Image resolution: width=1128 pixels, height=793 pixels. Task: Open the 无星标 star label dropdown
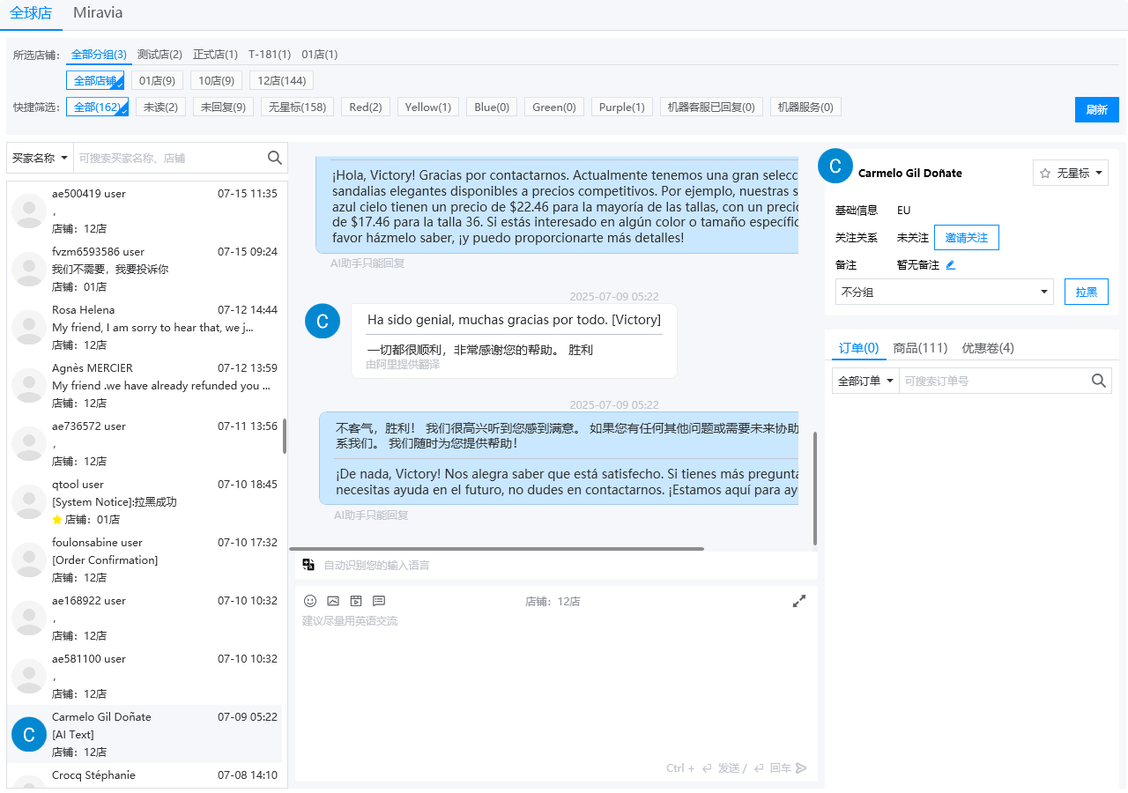[x=1070, y=174]
